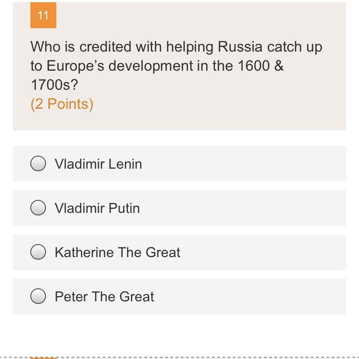Click the orange question 11 number badge
This screenshot has height=359, width=359.
click(x=43, y=15)
